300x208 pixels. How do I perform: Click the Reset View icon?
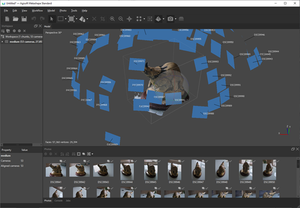tap(130, 19)
